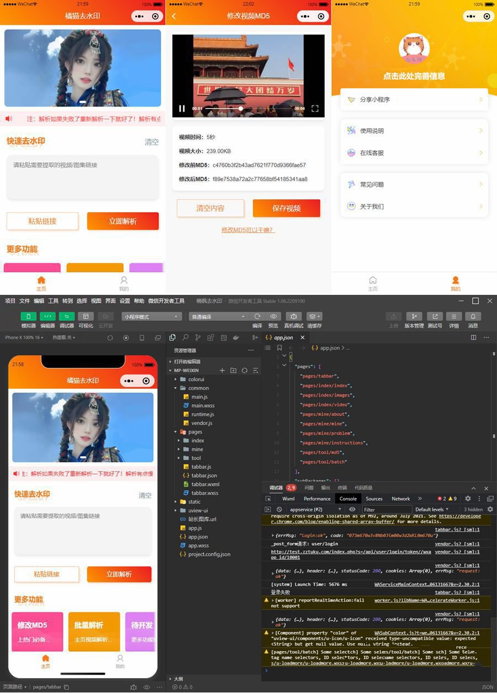Click the 可视化 (Visualize) toolbar icon

(x=84, y=316)
